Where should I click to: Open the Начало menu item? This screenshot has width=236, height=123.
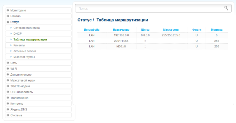coord(38,16)
